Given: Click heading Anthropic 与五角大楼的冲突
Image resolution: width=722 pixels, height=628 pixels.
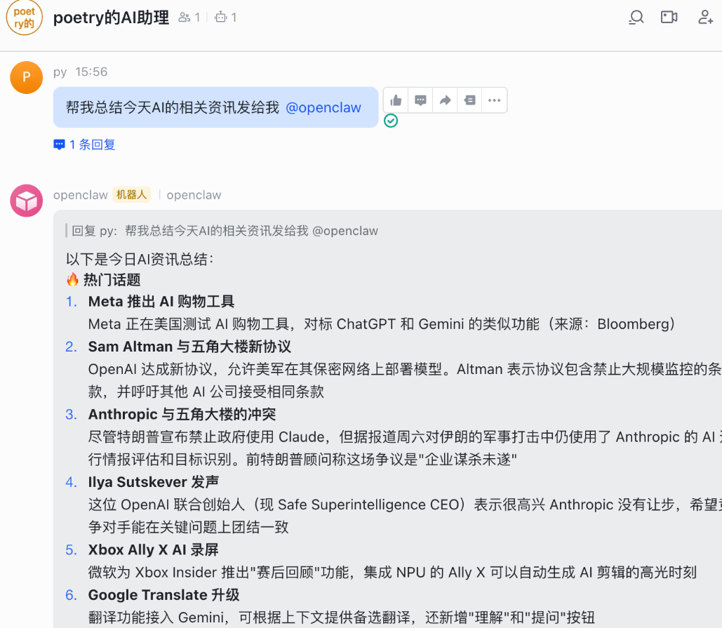Looking at the screenshot, I should coord(182,415).
